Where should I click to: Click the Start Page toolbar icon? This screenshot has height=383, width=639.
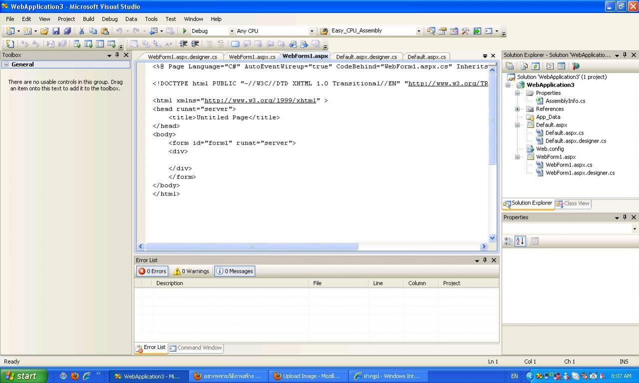[x=477, y=31]
